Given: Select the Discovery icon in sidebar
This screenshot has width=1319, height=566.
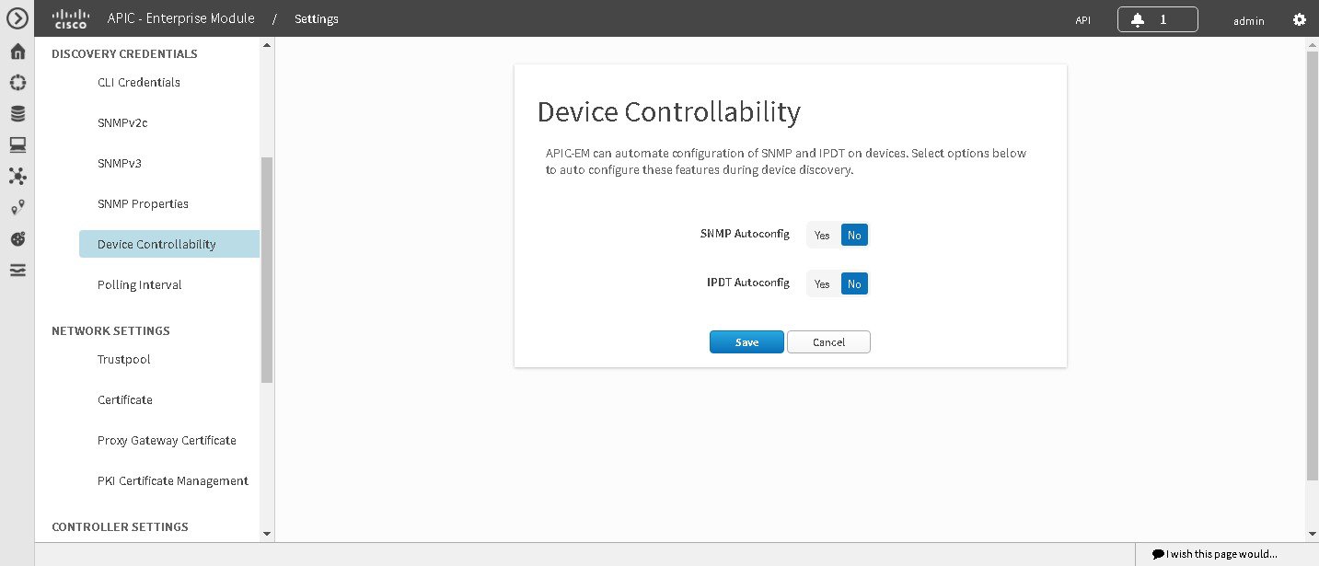Looking at the screenshot, I should pos(17,82).
